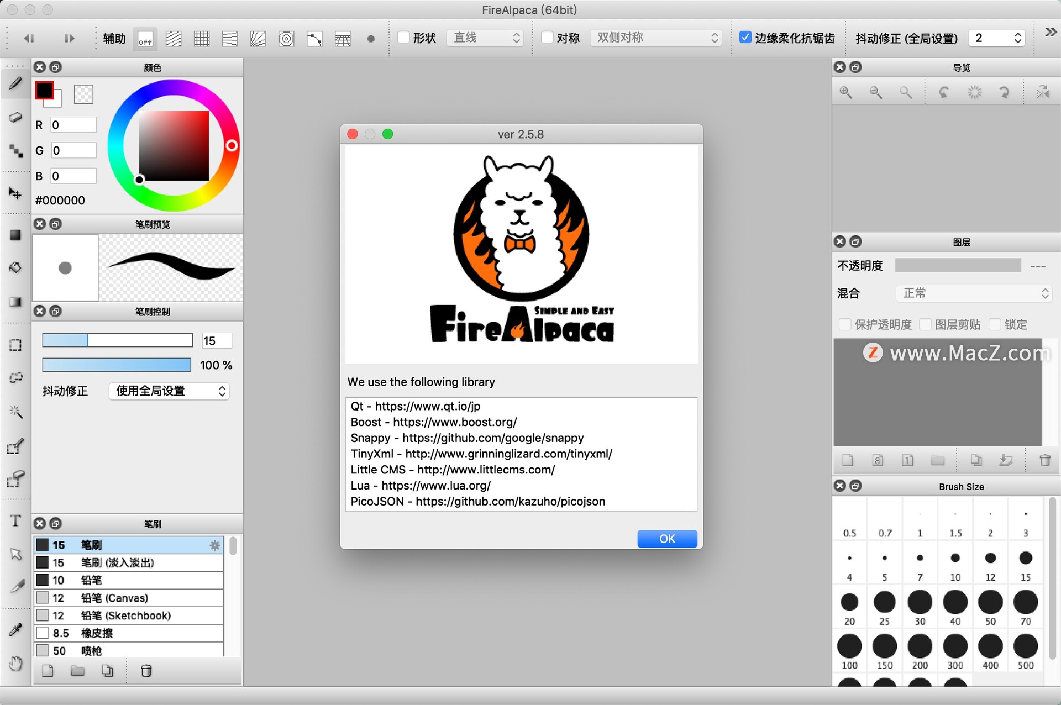Click the R color value field

point(73,125)
